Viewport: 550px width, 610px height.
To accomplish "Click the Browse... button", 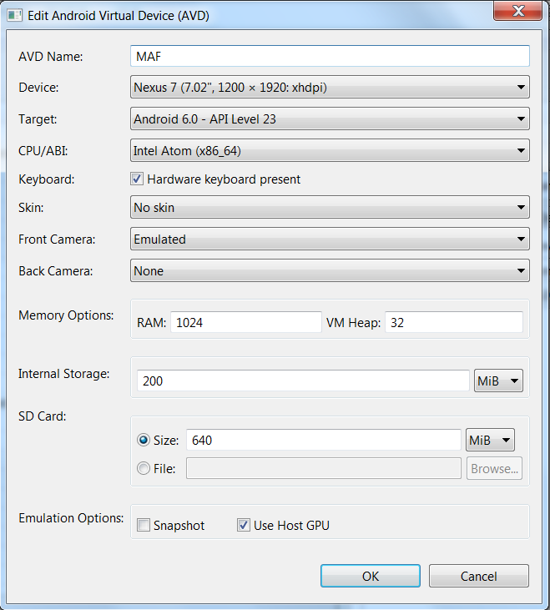I will pyautogui.click(x=494, y=468).
